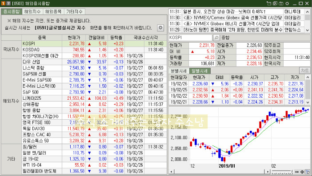This screenshot has height=176, width=312.
Task: Select the 프랑스 CAC 40 row
Action: (94, 134)
